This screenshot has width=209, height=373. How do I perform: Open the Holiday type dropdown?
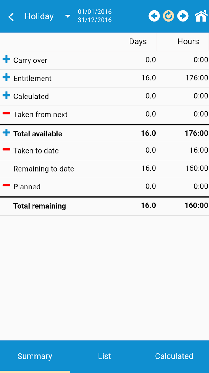pos(67,16)
